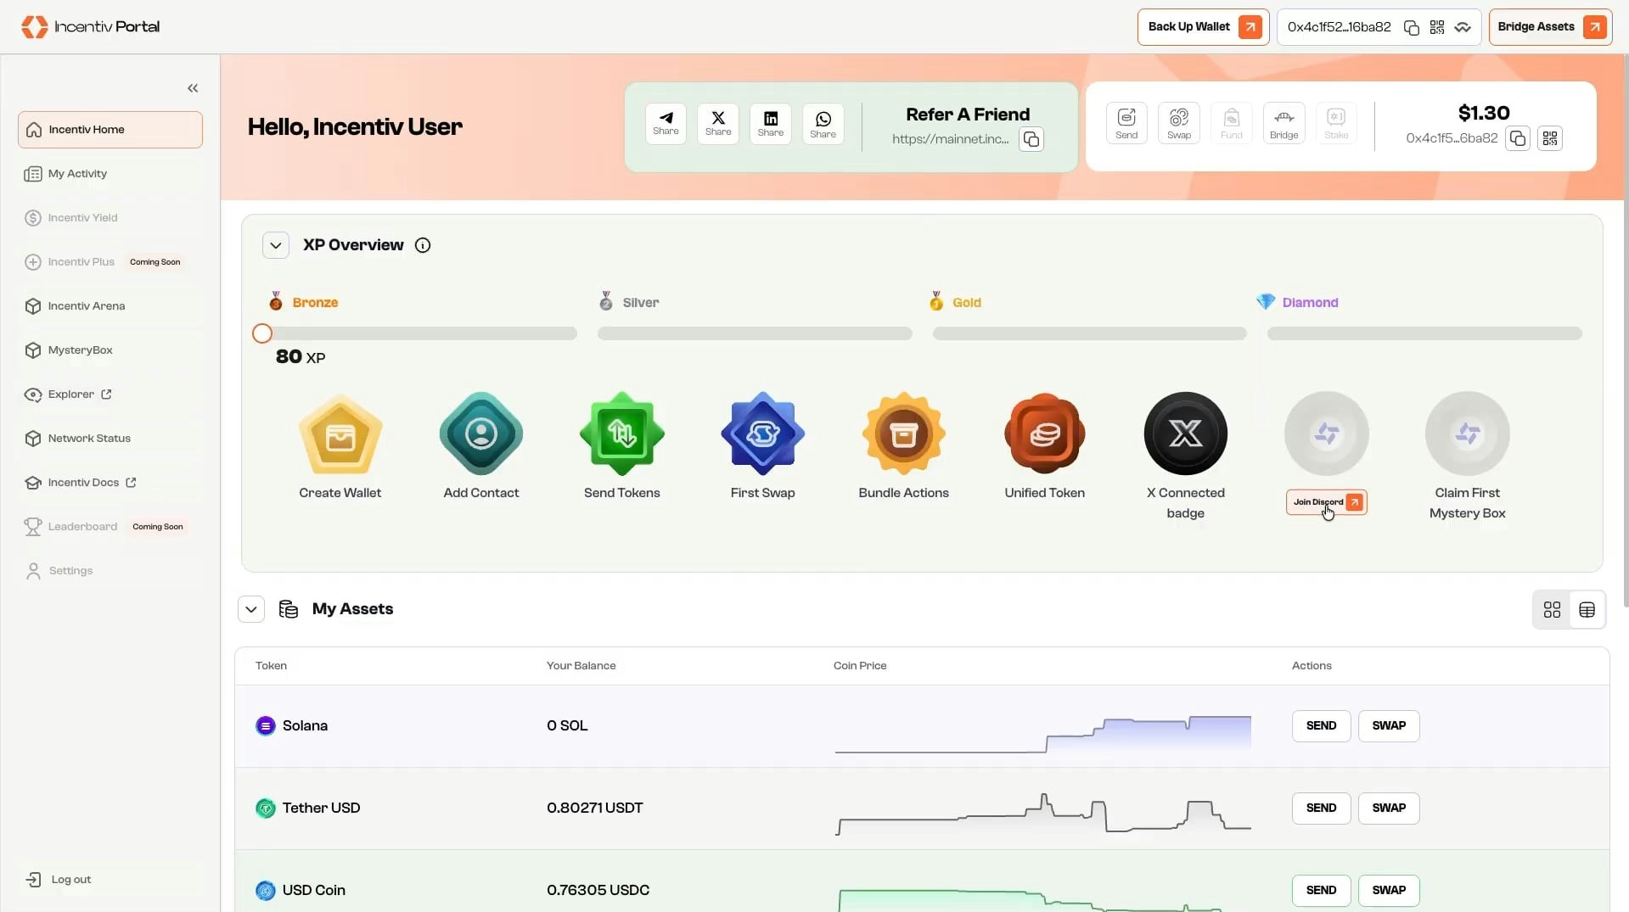Copy the address under the $1.30 balance

pos(1518,138)
